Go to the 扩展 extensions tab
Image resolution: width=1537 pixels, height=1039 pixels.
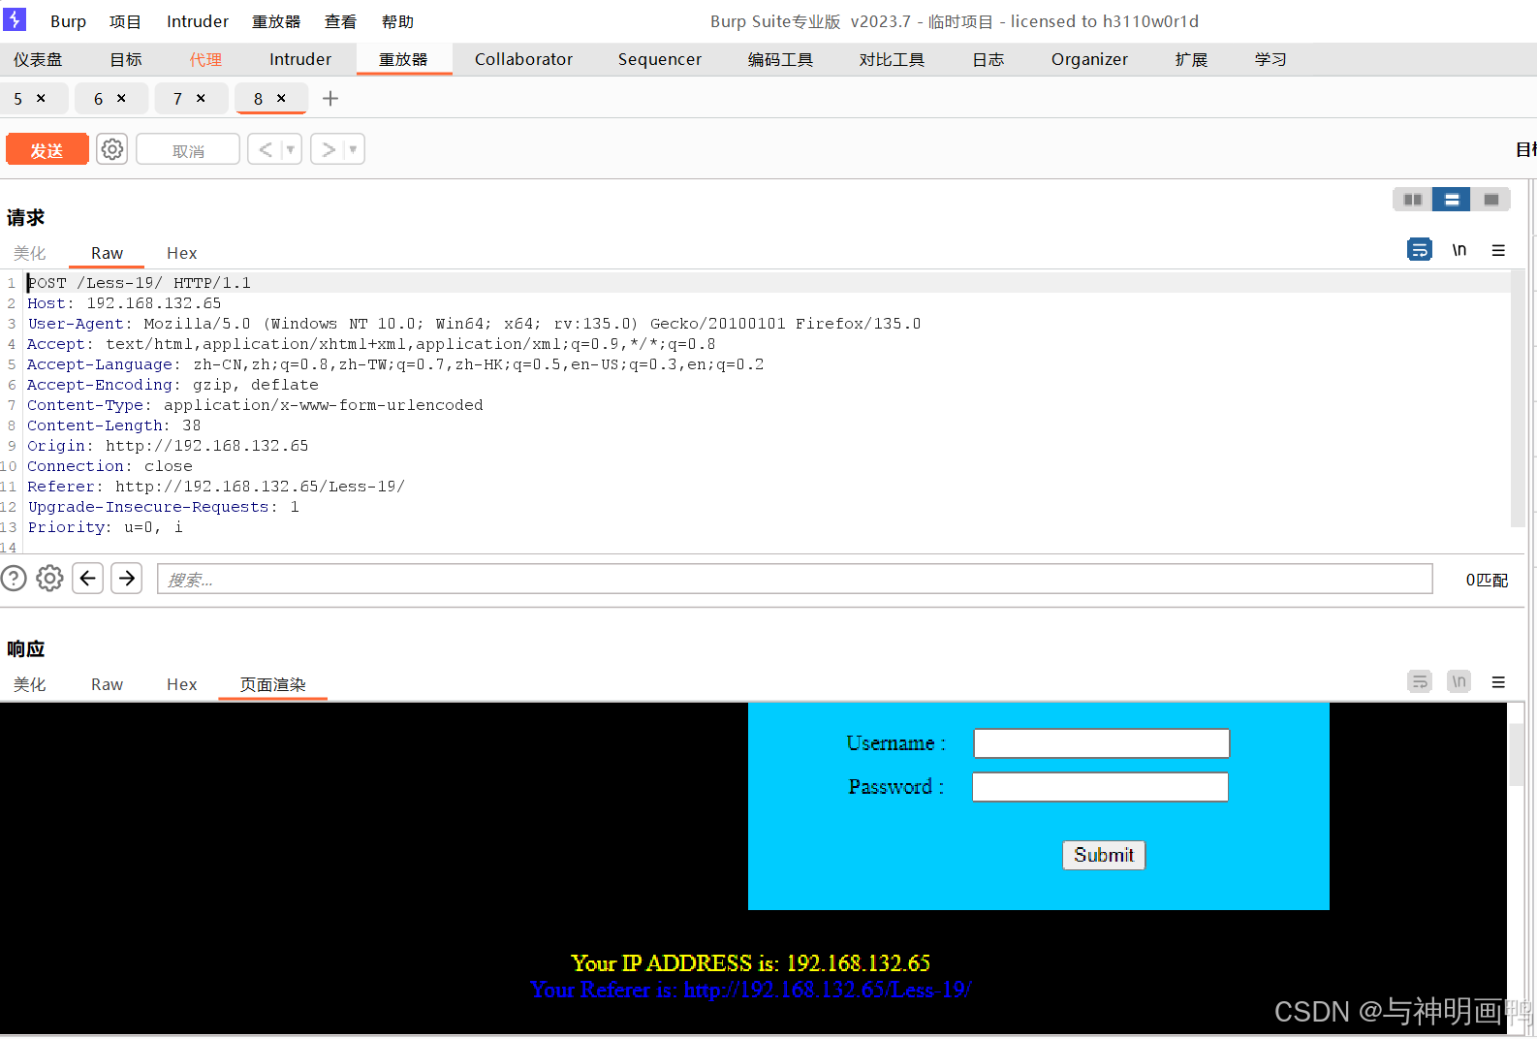pyautogui.click(x=1191, y=59)
